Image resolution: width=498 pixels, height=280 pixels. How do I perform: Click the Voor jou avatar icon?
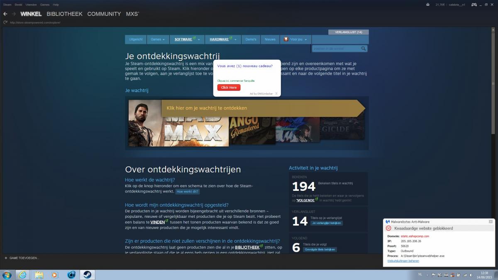(286, 39)
